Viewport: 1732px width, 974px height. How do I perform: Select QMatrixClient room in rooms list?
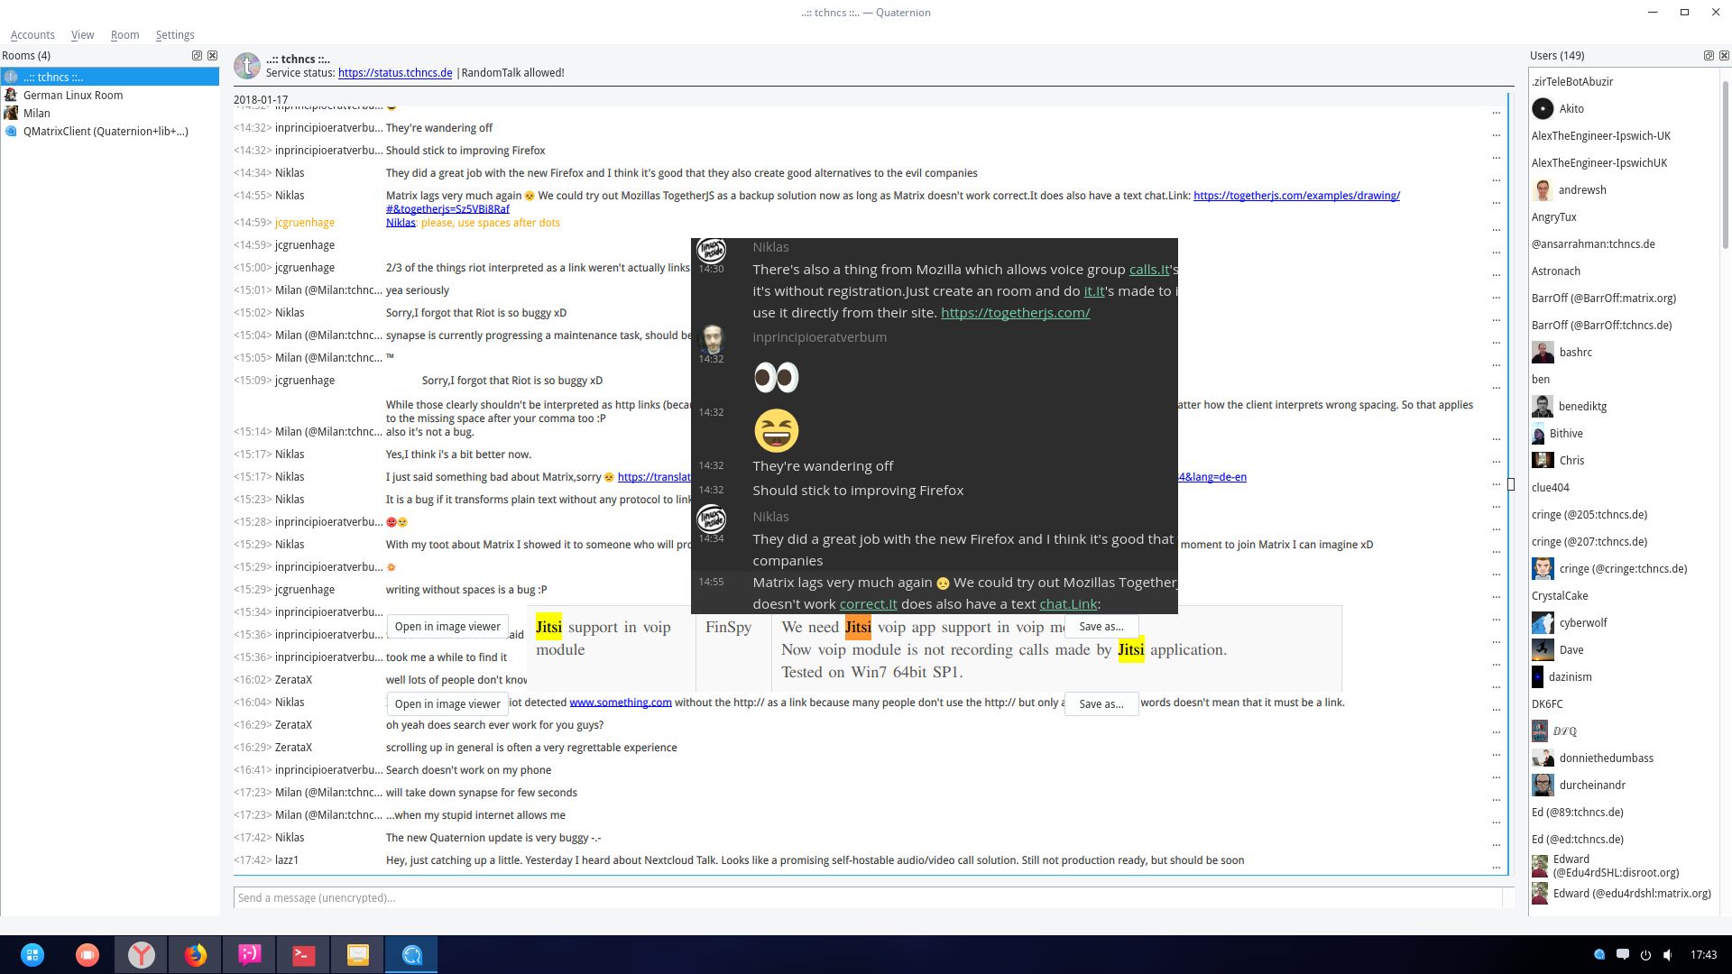coord(106,131)
